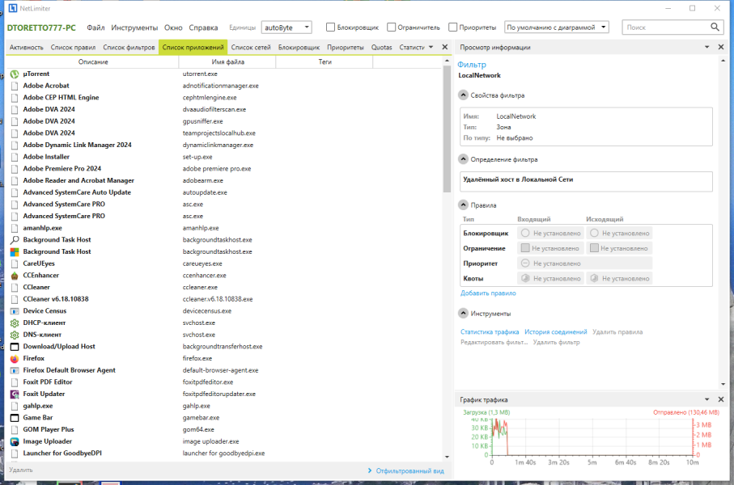Open the Файл menu
Image resolution: width=734 pixels, height=485 pixels.
point(95,27)
